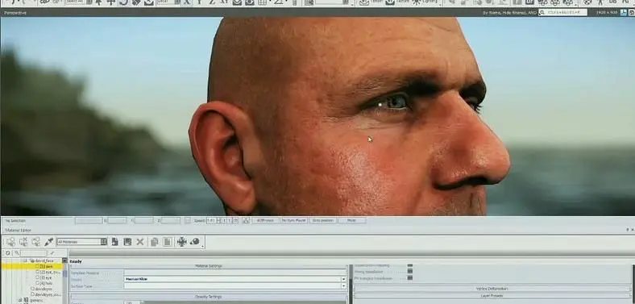
Task: Click the Goto position button
Action: (323, 220)
